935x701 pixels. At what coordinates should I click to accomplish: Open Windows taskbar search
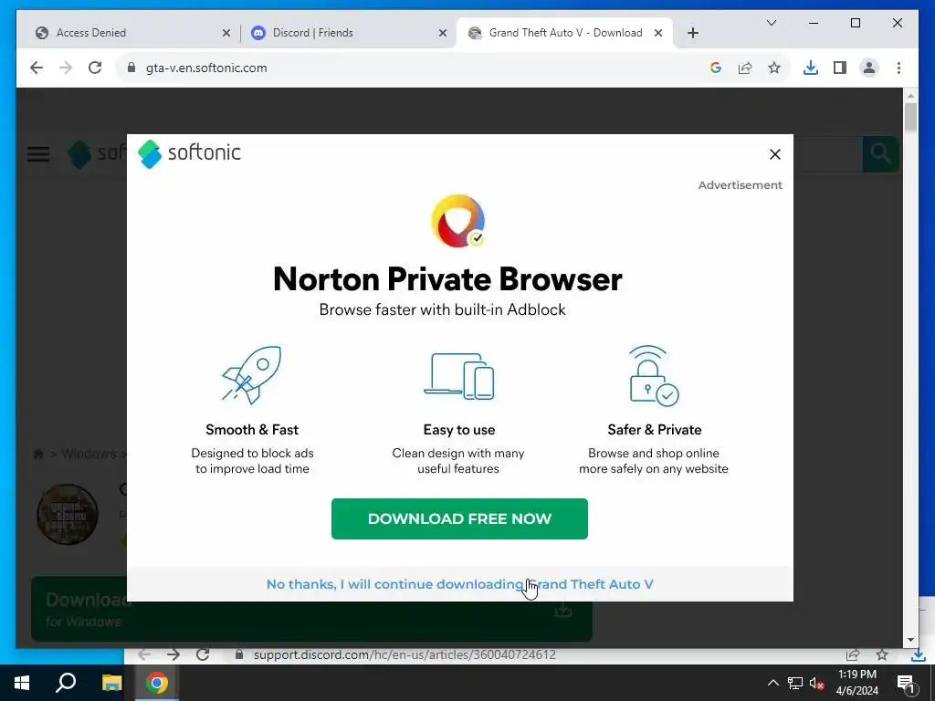pos(66,683)
